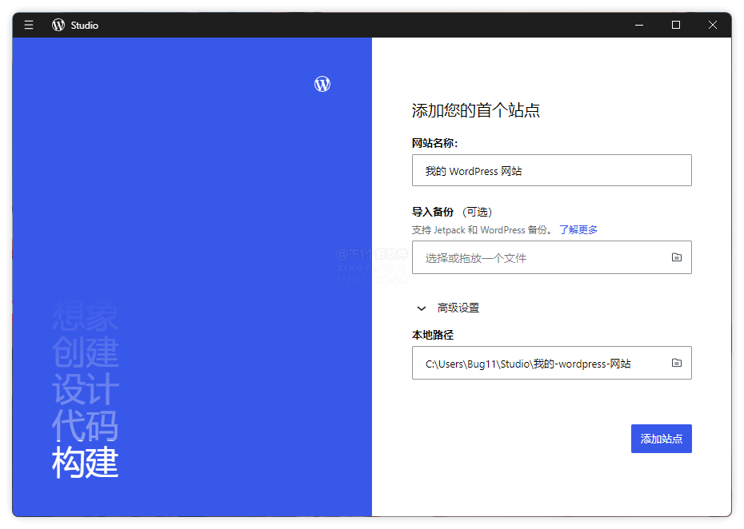Image resolution: width=744 pixels, height=529 pixels.
Task: Click the 网站名称 label
Action: tap(434, 143)
